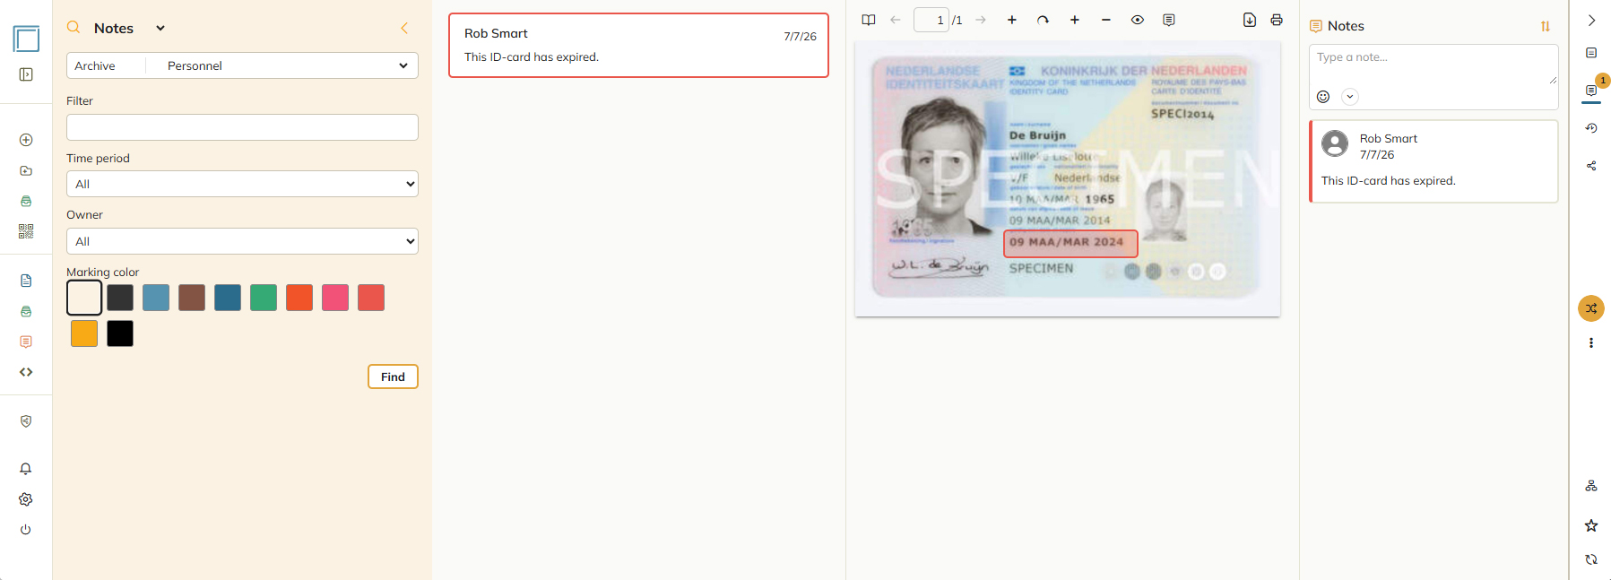
Task: Toggle note markings icon in viewer toolbar
Action: point(1169,20)
